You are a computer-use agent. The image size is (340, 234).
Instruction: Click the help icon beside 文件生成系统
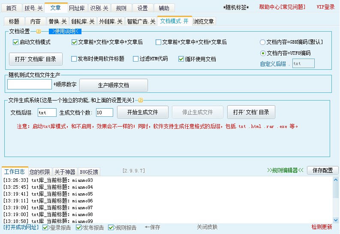pyautogui.click(x=140, y=100)
